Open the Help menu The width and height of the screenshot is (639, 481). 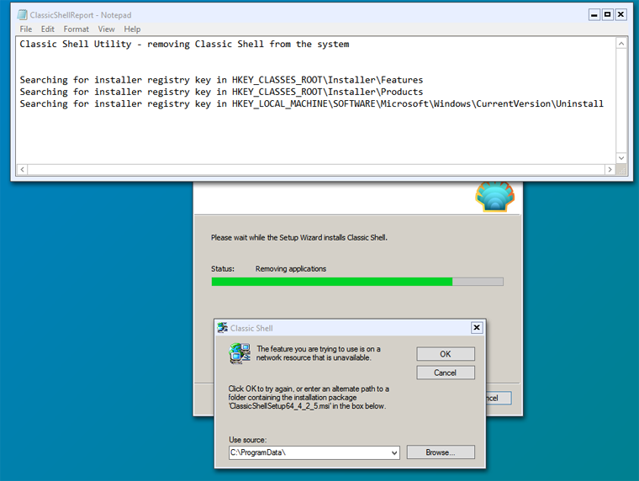point(132,29)
